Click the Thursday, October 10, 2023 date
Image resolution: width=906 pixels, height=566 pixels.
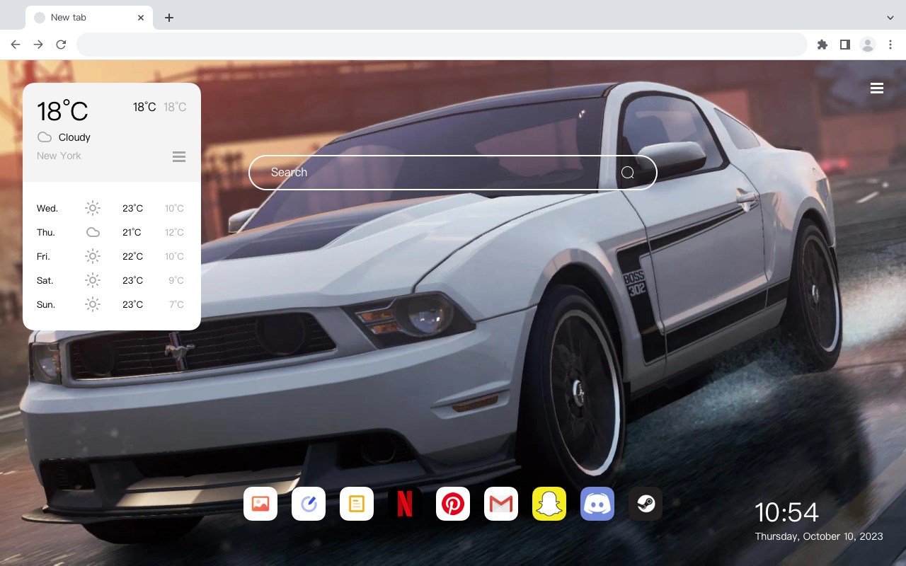click(819, 536)
